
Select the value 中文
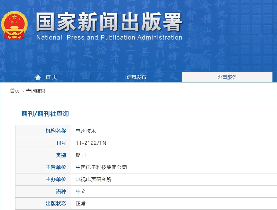81,191
